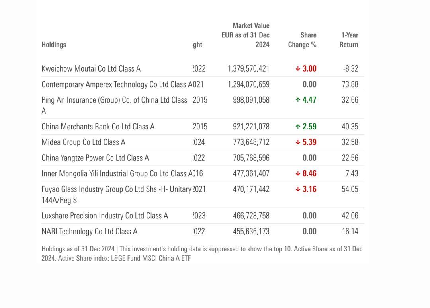This screenshot has height=308, width=430.
Task: Click the red down arrow beside 3.00
Action: [x=298, y=69]
